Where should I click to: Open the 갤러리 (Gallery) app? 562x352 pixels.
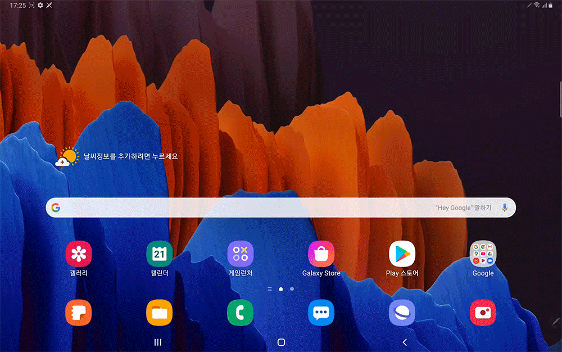pos(79,254)
